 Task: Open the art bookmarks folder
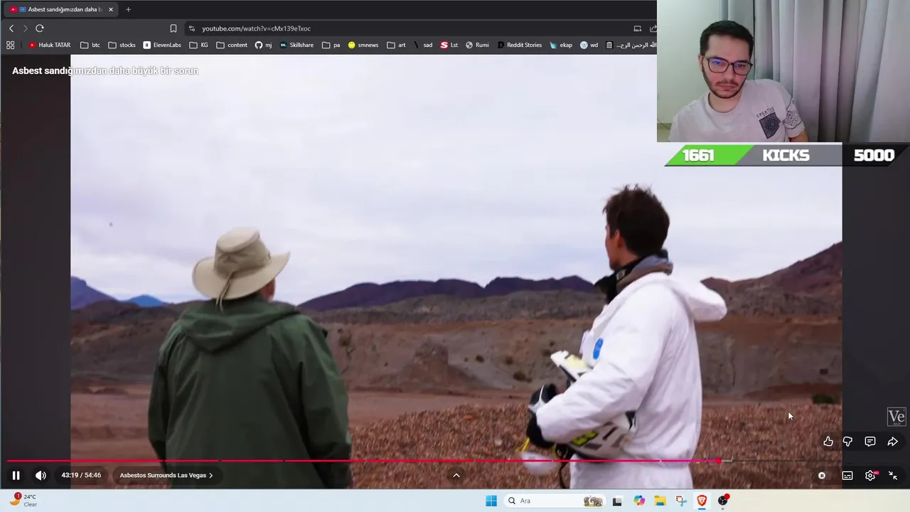[x=397, y=45]
